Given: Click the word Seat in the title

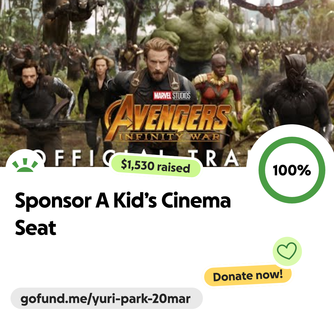Looking at the screenshot, I should click(36, 228).
